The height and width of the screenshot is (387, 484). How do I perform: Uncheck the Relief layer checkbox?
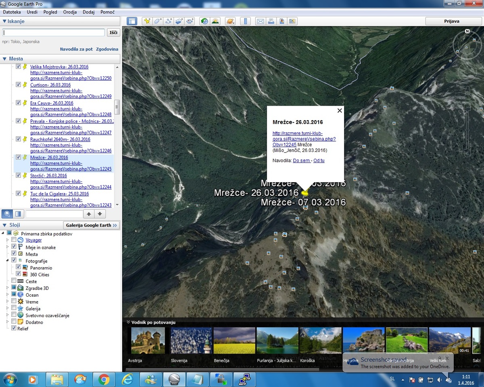(14, 329)
